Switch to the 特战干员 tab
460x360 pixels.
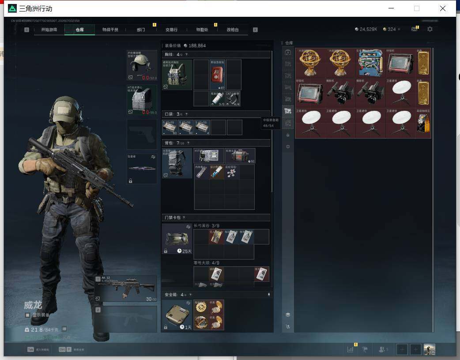[x=110, y=30]
